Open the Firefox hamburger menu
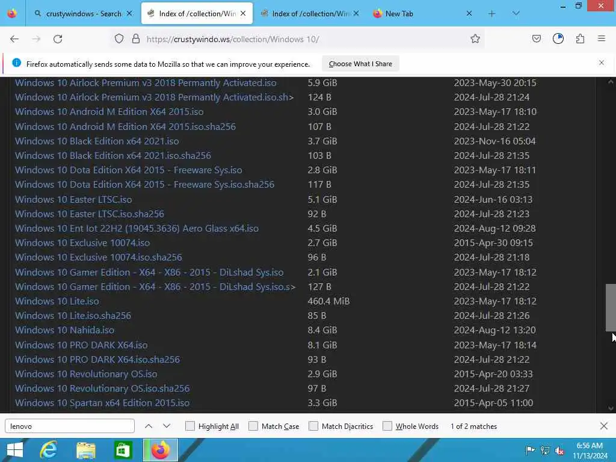 (x=602, y=38)
